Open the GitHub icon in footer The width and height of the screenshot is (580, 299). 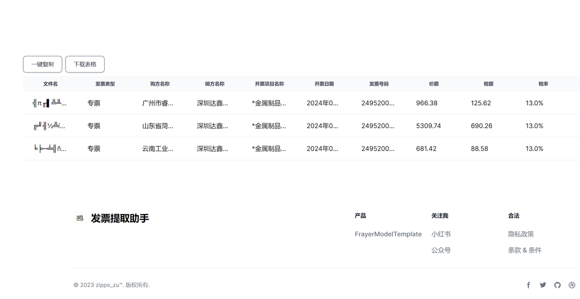click(x=558, y=285)
